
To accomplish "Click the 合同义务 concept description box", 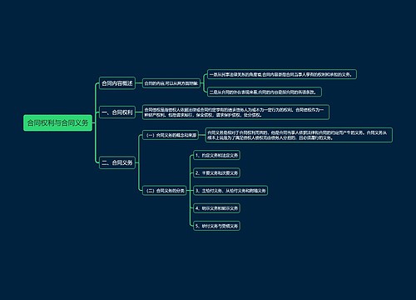I will [x=299, y=135].
